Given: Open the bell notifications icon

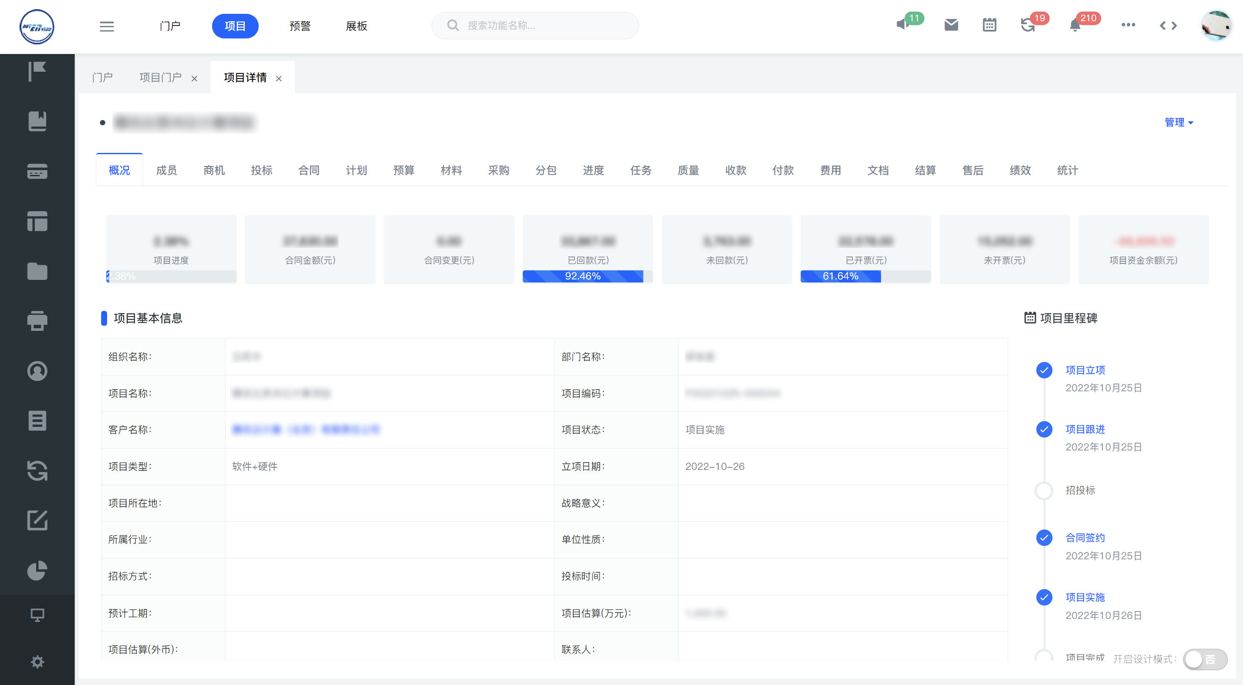Looking at the screenshot, I should (1075, 25).
